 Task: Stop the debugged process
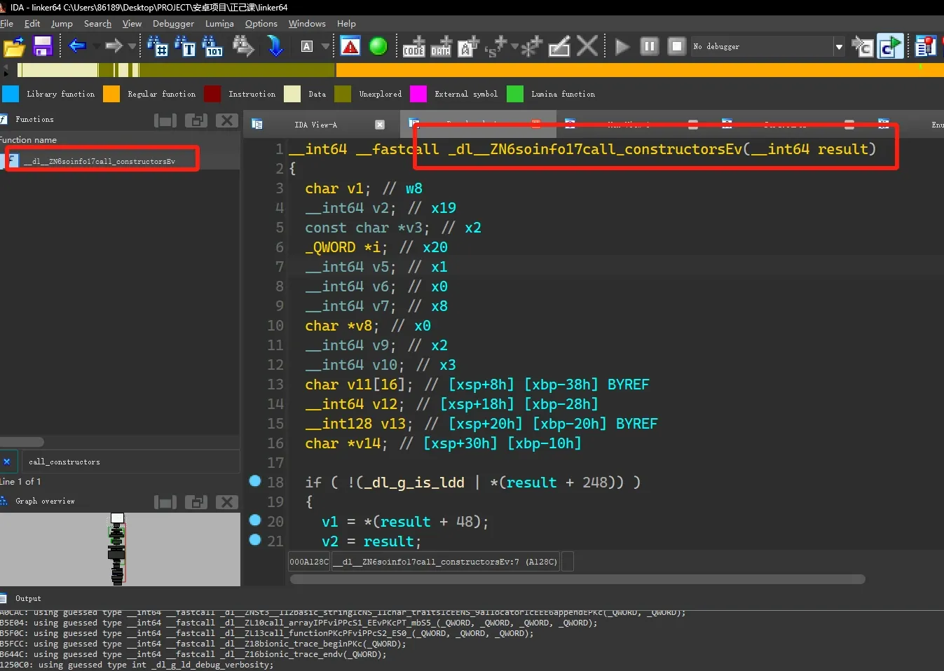[676, 47]
